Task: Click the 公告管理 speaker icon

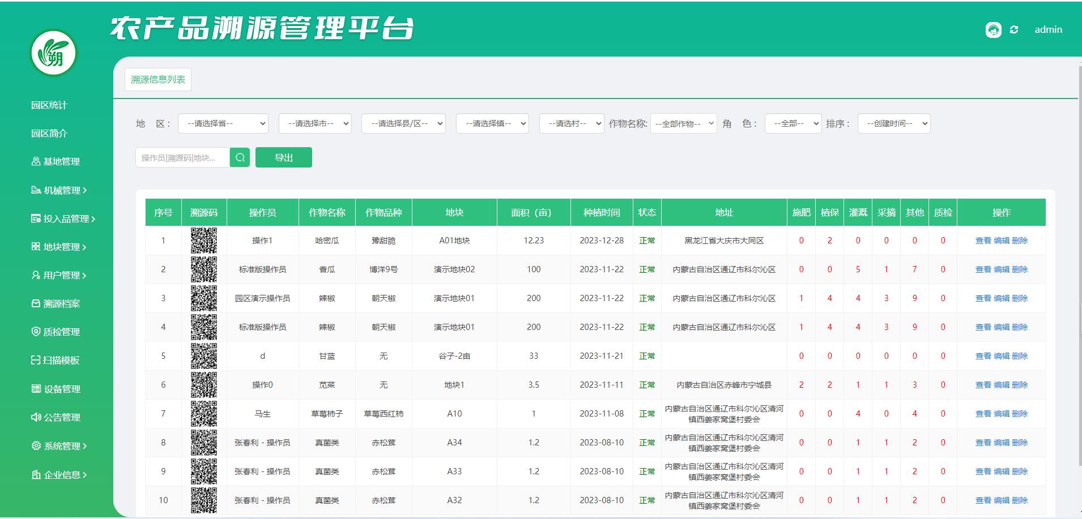Action: tap(36, 417)
